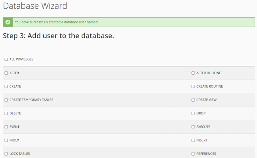Check the DROP privilege box
Screen dimensions: 257x158
coord(193,113)
